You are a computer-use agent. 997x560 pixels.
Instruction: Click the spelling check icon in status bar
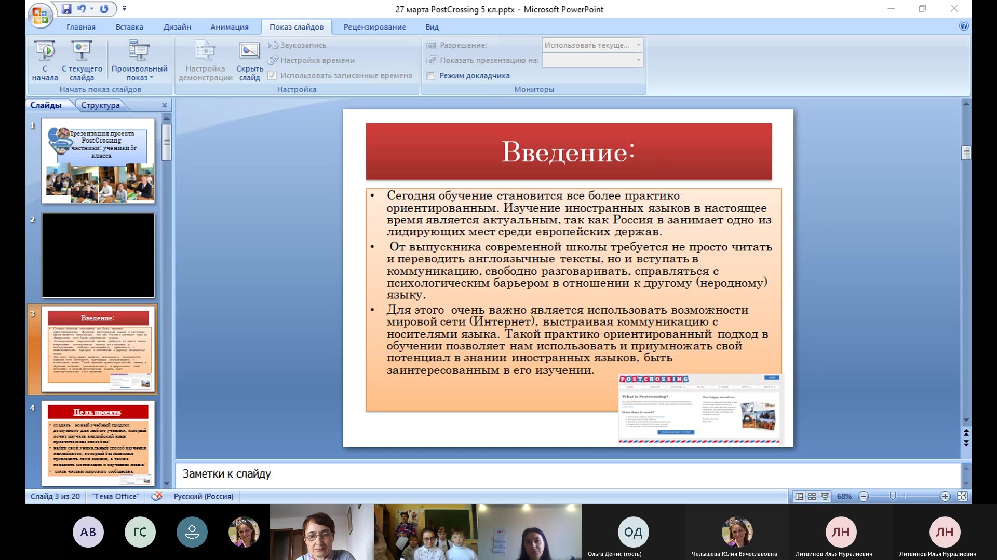[157, 496]
